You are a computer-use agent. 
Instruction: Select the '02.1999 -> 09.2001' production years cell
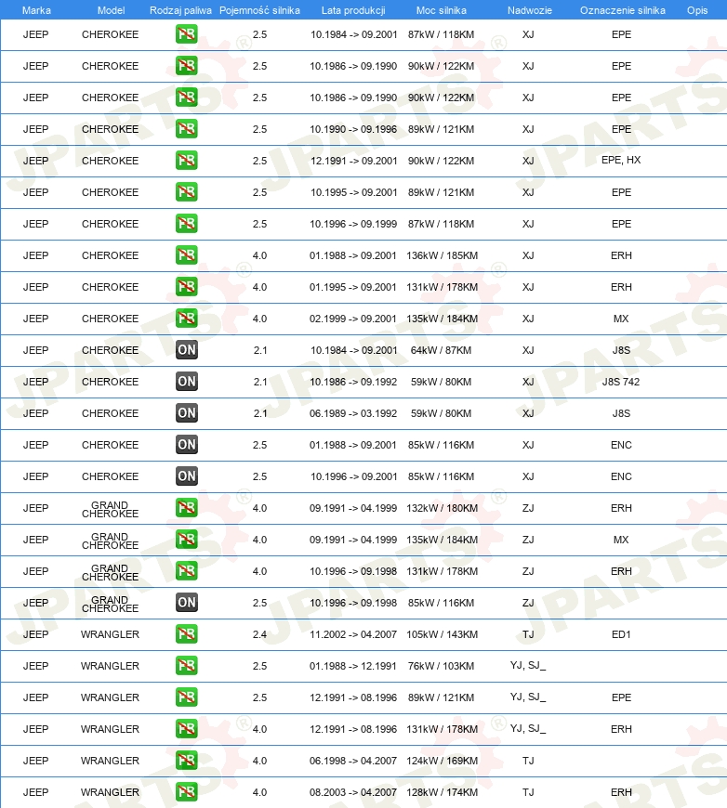353,319
